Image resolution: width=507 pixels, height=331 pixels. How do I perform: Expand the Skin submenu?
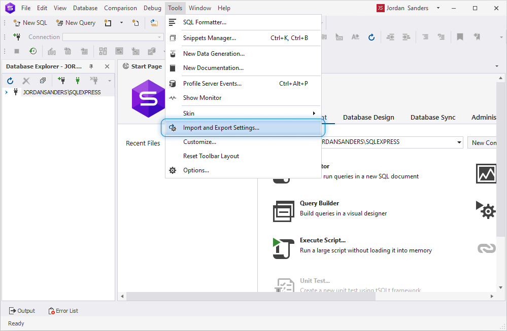pos(243,114)
